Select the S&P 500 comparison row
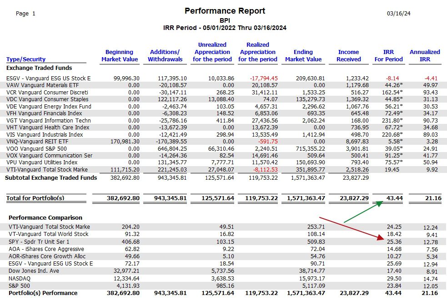 click(224, 285)
